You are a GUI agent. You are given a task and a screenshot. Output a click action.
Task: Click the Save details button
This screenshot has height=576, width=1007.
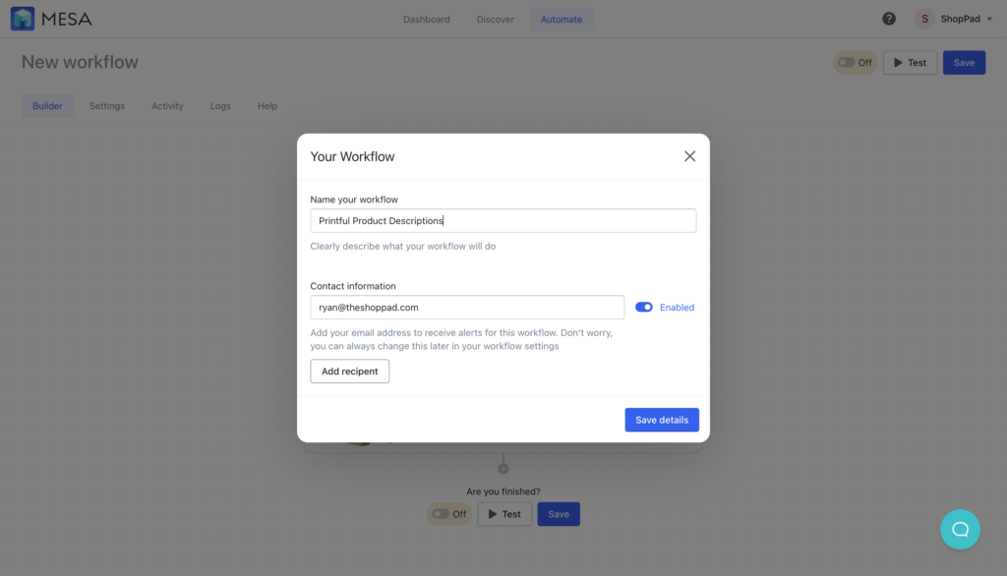point(662,420)
